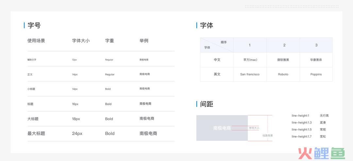Viewport: 353px width, 161px height.
Task: Click the line-height:1.5 label
Action: click(302, 130)
